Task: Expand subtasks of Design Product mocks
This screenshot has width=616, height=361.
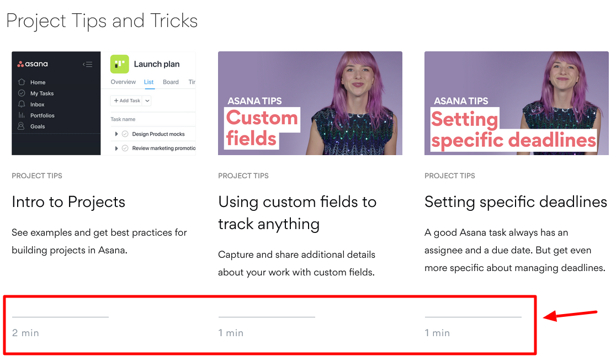Action: point(116,134)
